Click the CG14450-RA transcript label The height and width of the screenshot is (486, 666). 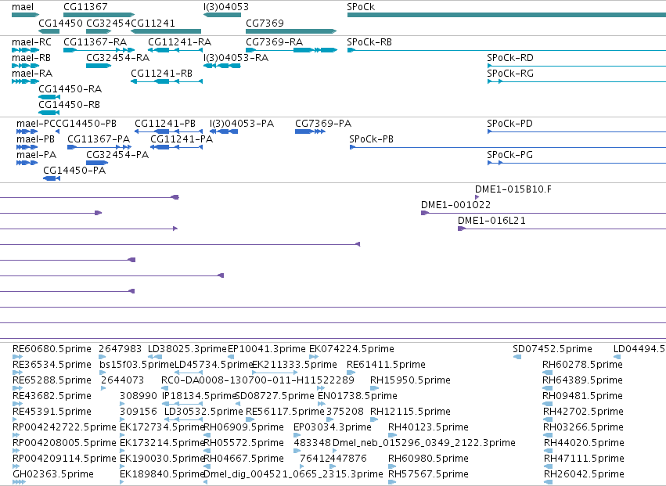[70, 89]
